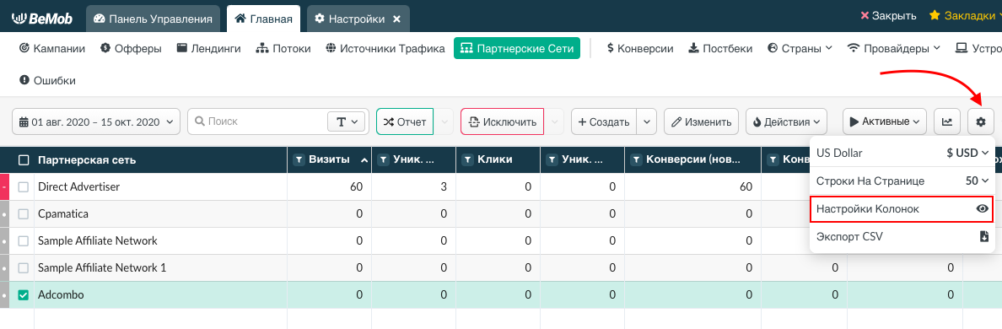Change Строки На Странице value 50
This screenshot has height=329, width=1002.
click(x=977, y=181)
